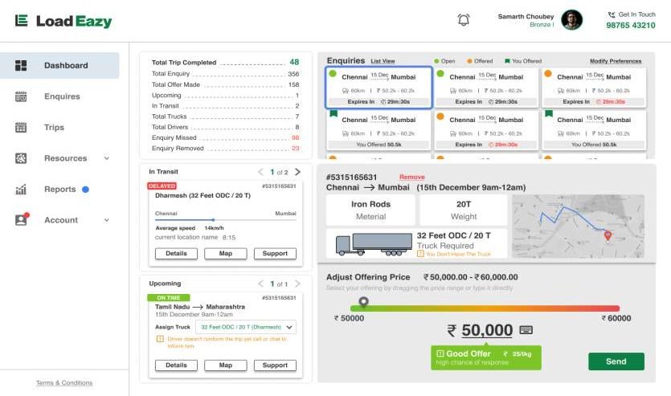Open the Resources menu item
This screenshot has width=671, height=396.
point(65,158)
